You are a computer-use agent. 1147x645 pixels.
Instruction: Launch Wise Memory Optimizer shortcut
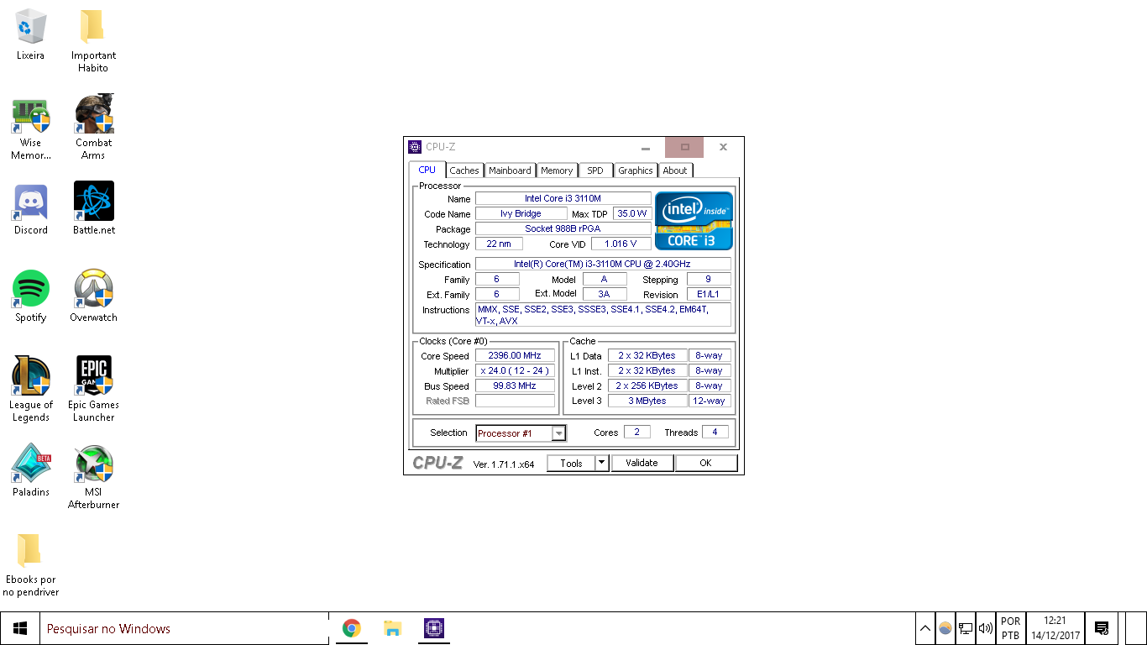(x=31, y=128)
